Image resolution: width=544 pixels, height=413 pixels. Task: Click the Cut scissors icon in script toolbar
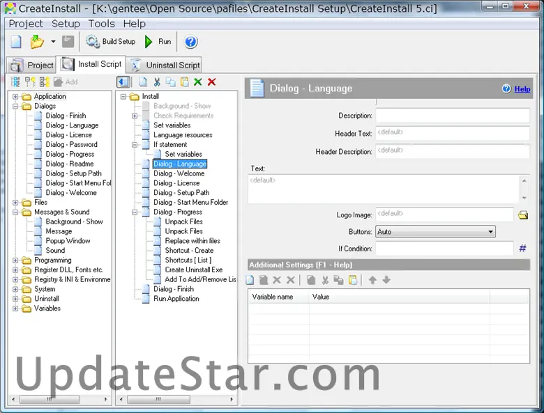(157, 82)
